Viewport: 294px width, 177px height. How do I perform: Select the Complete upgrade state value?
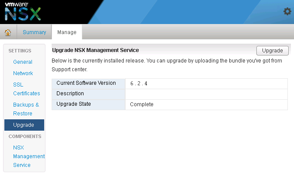[142, 104]
